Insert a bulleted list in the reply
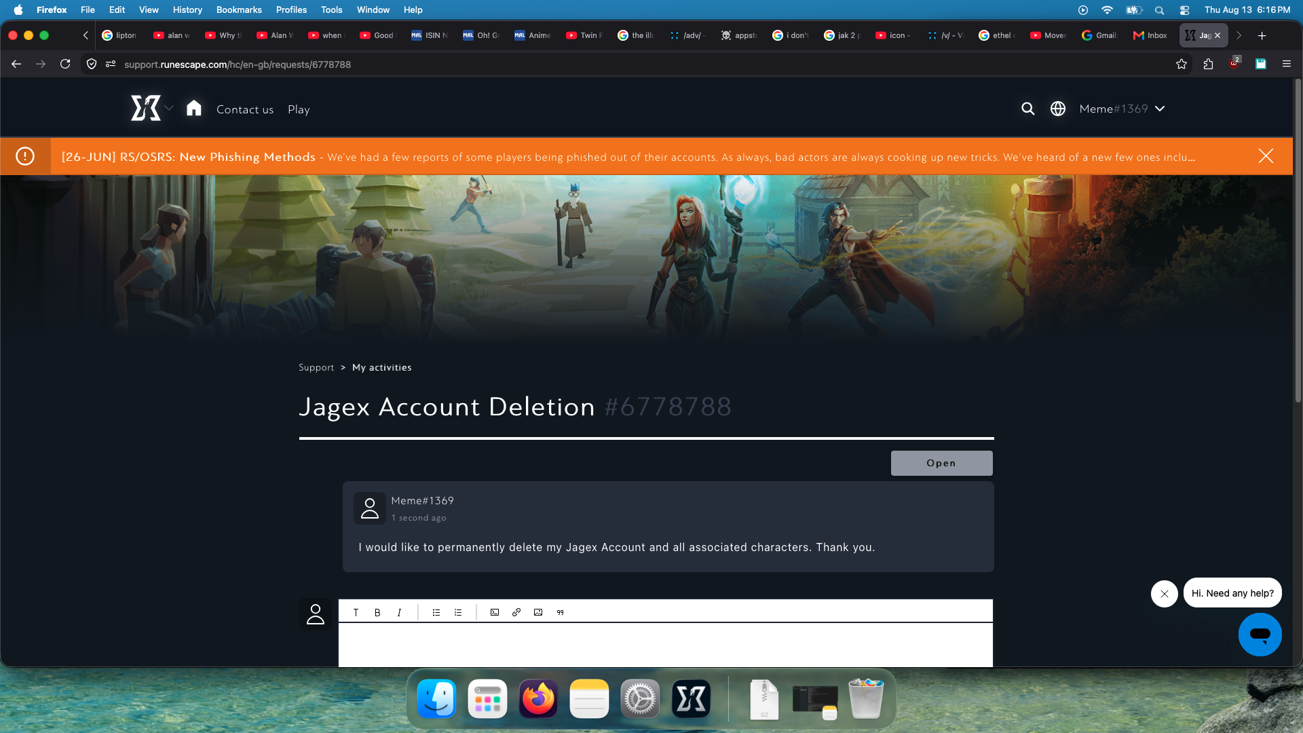This screenshot has height=733, width=1303. coord(436,612)
